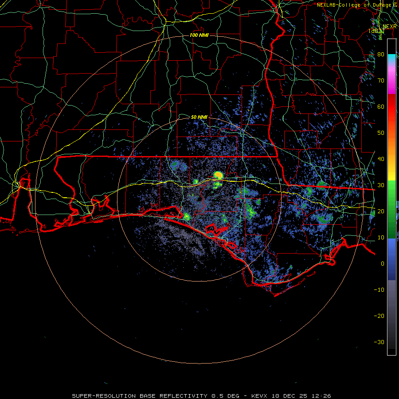Click the "30" value on the dBZ scale
This screenshot has width=399, height=399.
pos(381,185)
